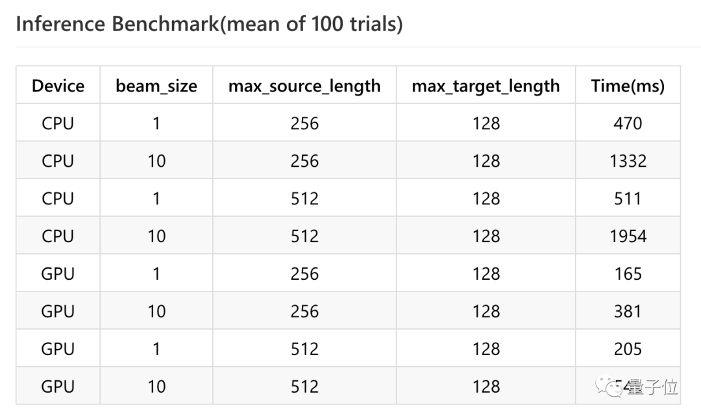Viewport: 701px width, 418px height.
Task: Click the max_source_length column header
Action: (x=304, y=86)
